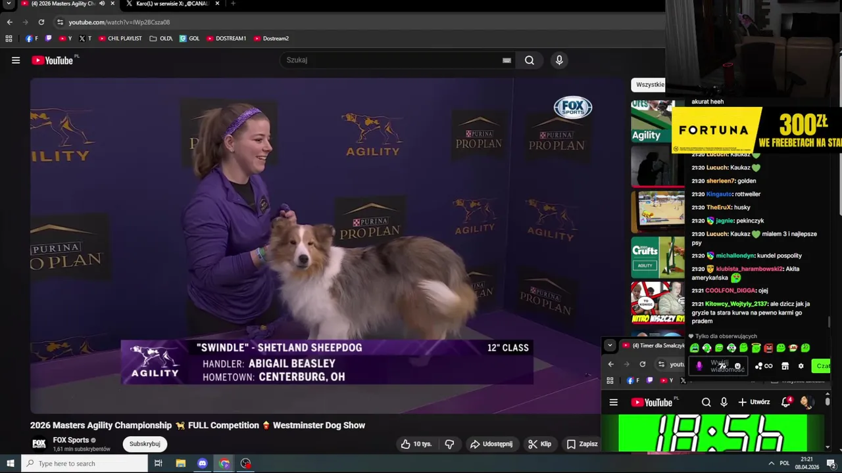The height and width of the screenshot is (473, 842).
Task: Like the video (10 tys.)
Action: click(x=416, y=444)
